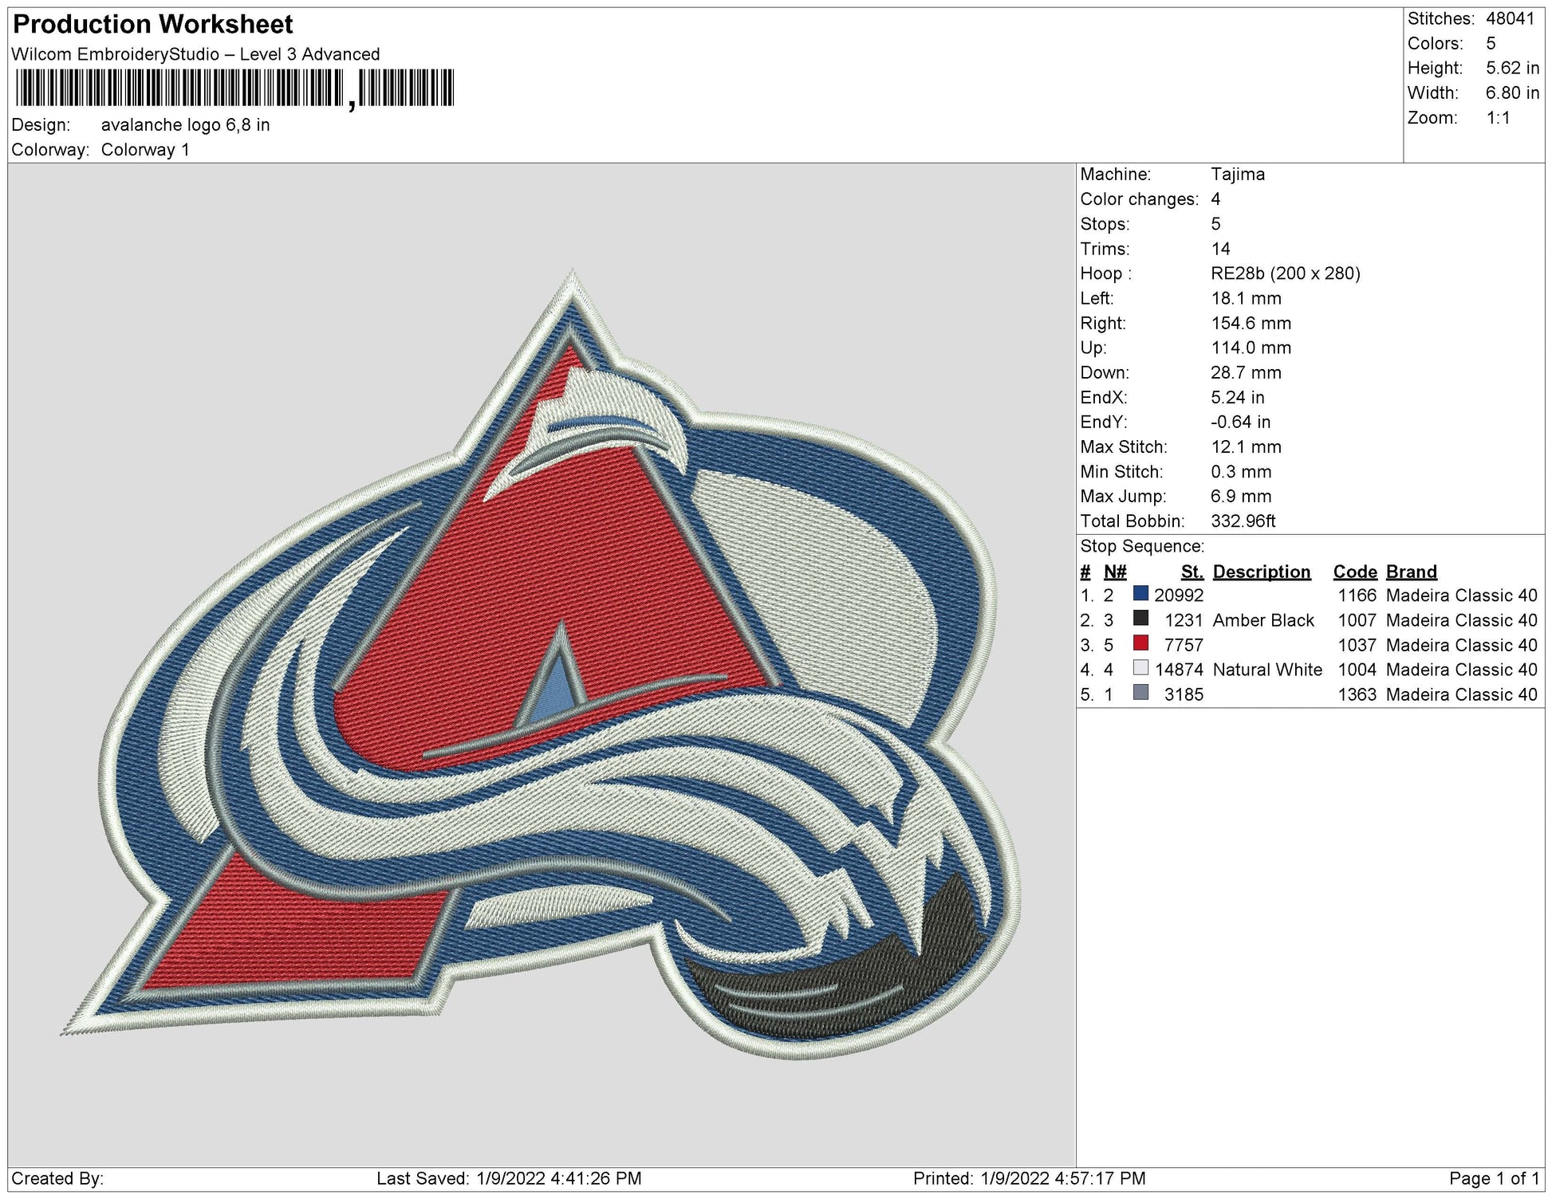The image size is (1552, 1199).
Task: Click the Hoop value RE28b (200 x 280)
Action: (1285, 273)
